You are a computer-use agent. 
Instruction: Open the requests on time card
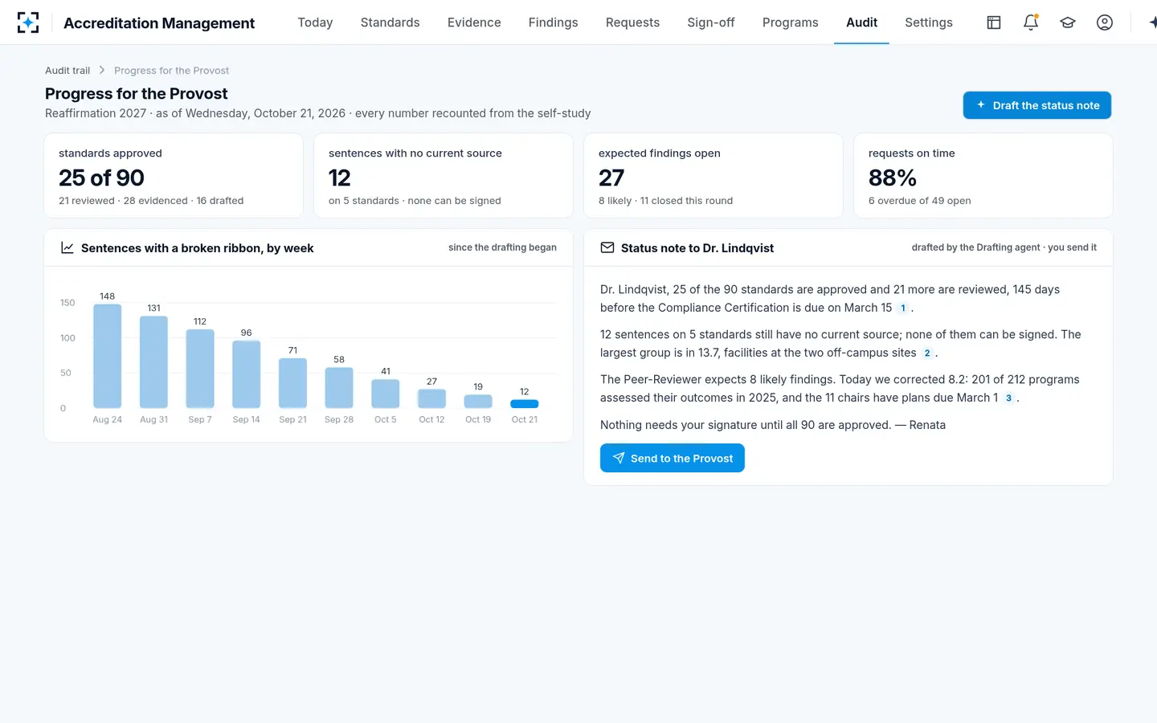tap(983, 176)
